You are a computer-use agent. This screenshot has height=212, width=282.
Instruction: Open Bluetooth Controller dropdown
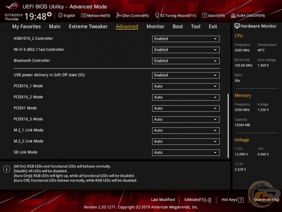(x=186, y=61)
